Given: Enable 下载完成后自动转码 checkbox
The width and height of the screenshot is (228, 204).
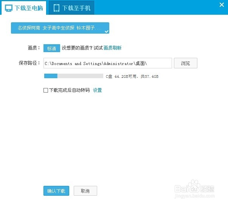Looking at the screenshot, I should (x=46, y=90).
